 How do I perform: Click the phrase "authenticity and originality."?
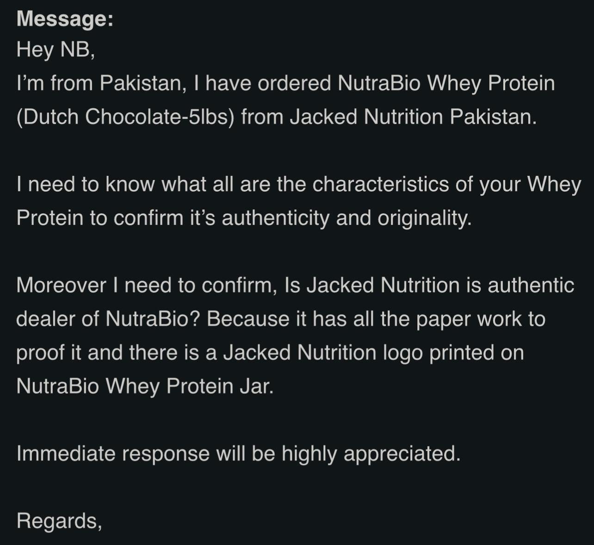coord(346,218)
